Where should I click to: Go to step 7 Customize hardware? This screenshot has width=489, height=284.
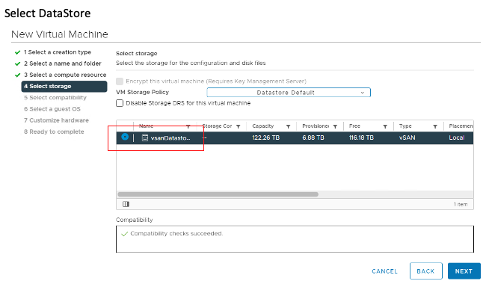point(56,120)
